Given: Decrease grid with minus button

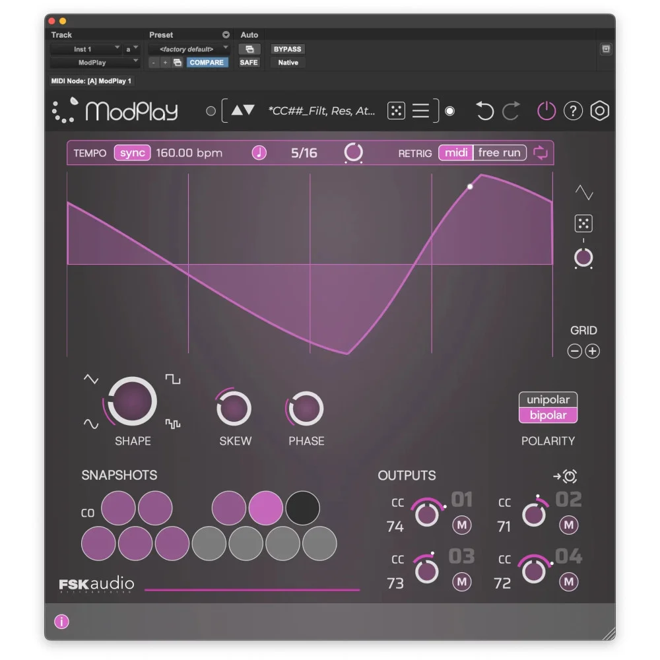Looking at the screenshot, I should (575, 351).
